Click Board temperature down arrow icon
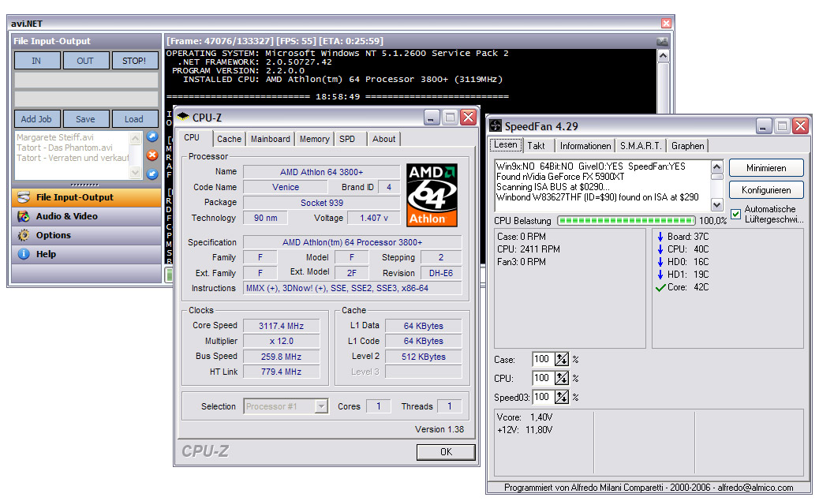The height and width of the screenshot is (501, 819). tap(660, 237)
